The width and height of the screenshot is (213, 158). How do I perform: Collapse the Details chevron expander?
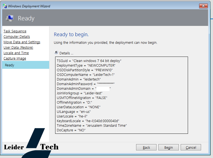coord(56,52)
